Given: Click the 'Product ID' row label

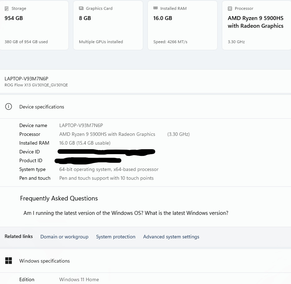Looking at the screenshot, I should (x=31, y=160).
